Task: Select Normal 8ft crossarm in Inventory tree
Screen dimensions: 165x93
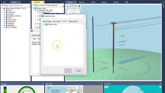Action: pos(46,10)
